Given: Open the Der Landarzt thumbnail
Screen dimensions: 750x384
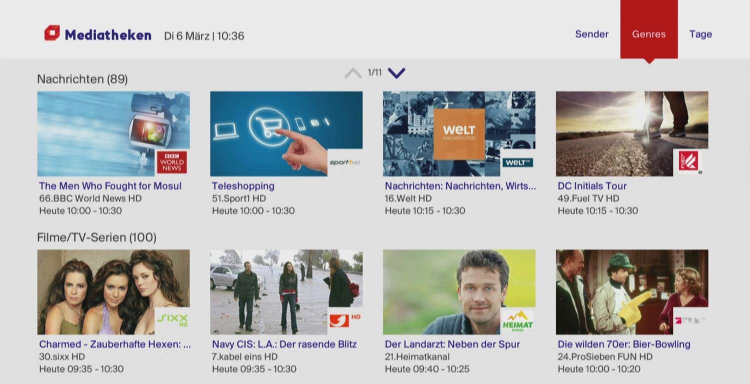Looking at the screenshot, I should pos(459,292).
